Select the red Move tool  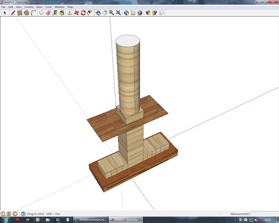(76, 13)
